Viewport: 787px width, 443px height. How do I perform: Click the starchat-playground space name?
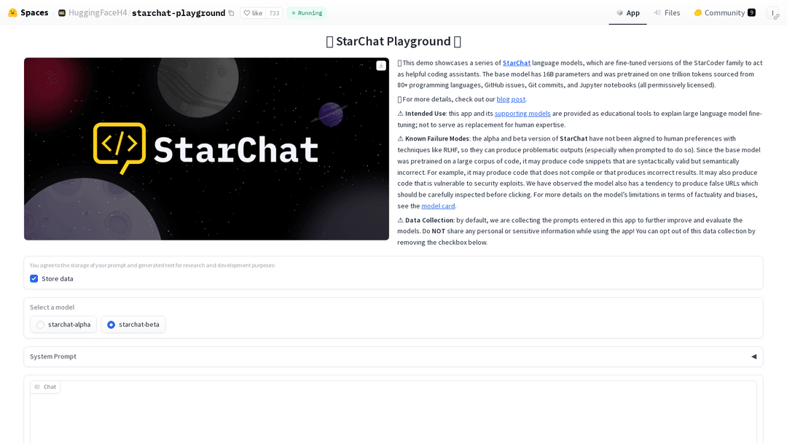[179, 13]
